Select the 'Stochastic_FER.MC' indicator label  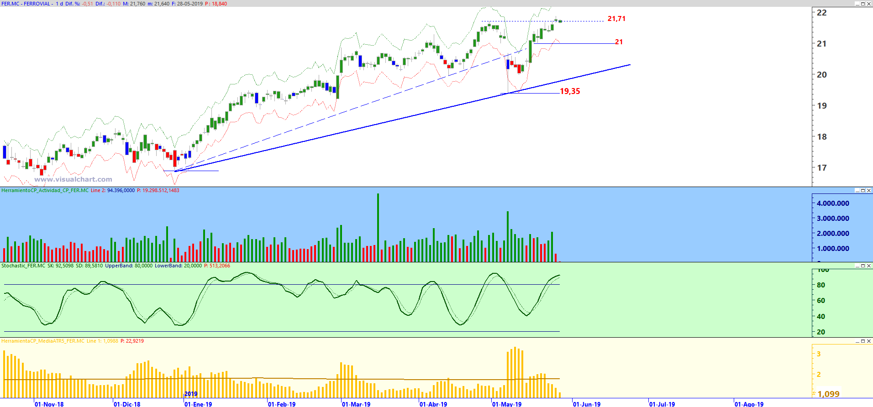[23, 266]
